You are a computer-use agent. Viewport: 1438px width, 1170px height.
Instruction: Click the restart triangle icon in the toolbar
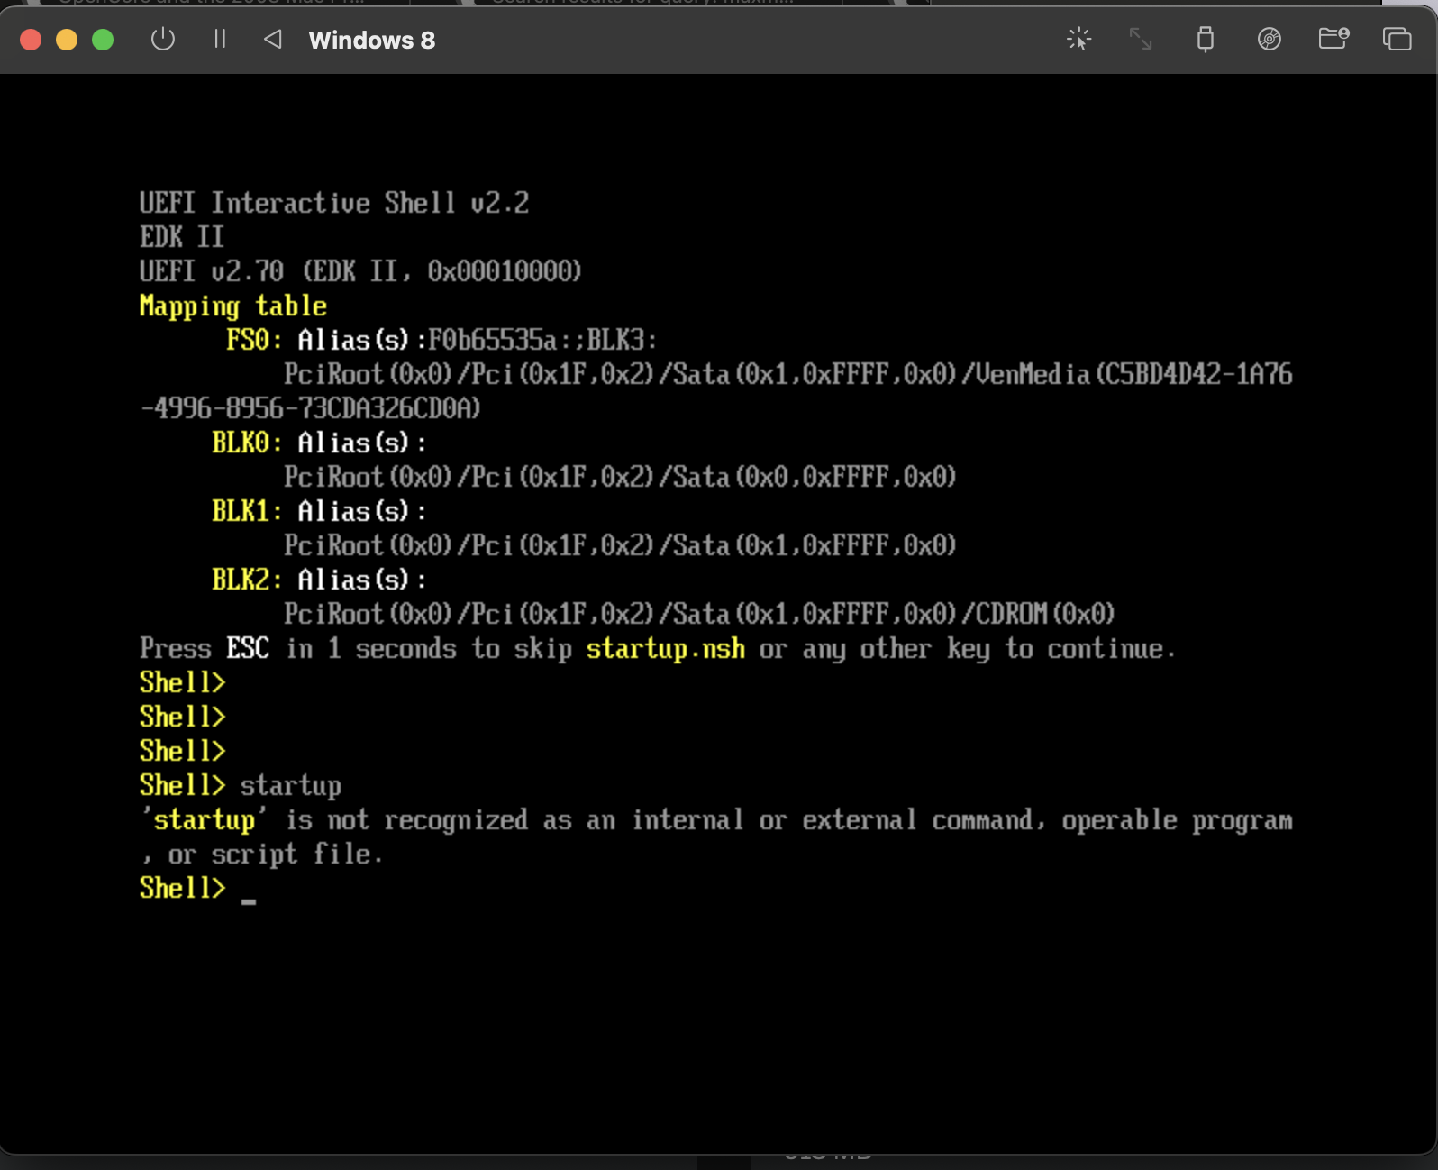[x=273, y=40]
